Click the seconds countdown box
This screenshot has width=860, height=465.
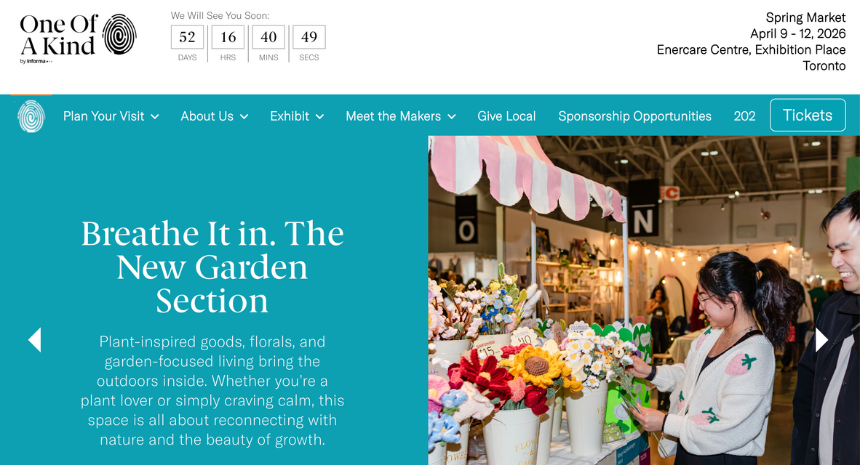point(308,37)
